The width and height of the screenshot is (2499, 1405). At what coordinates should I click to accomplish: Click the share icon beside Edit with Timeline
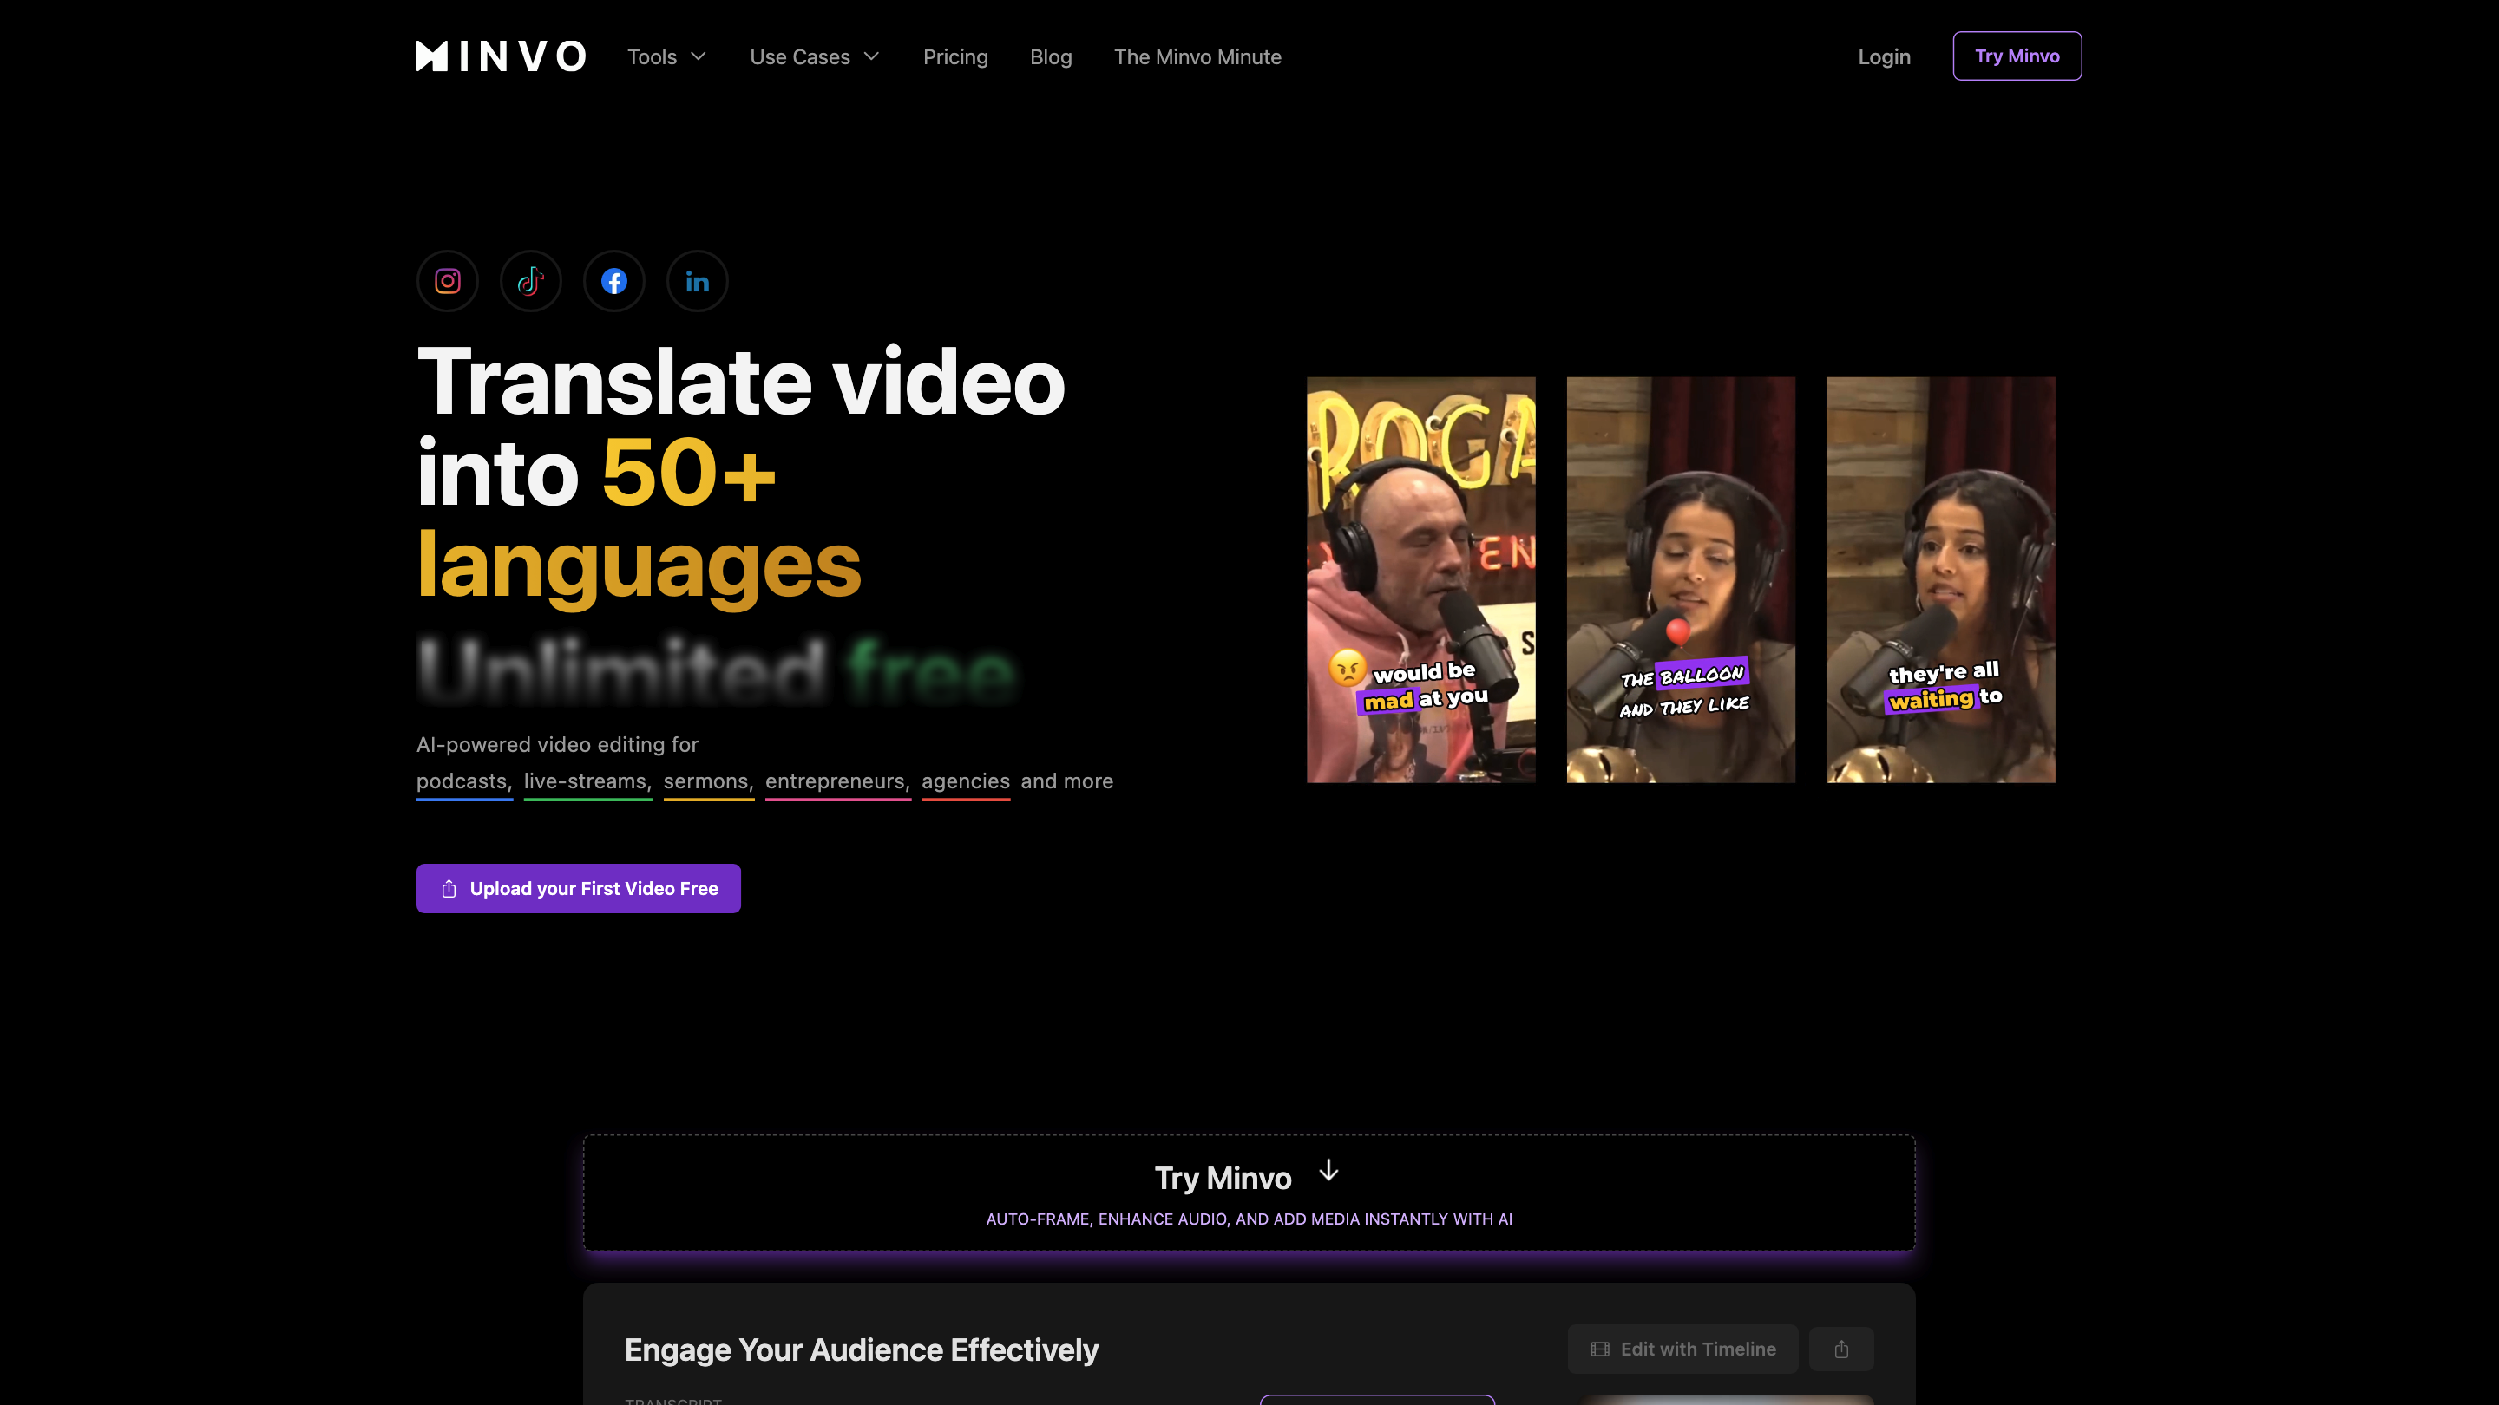(x=1841, y=1349)
